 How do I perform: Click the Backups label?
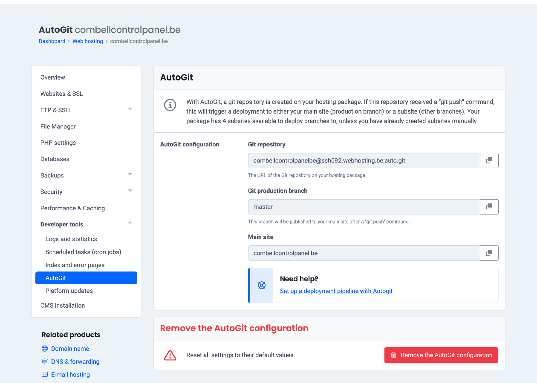point(52,175)
